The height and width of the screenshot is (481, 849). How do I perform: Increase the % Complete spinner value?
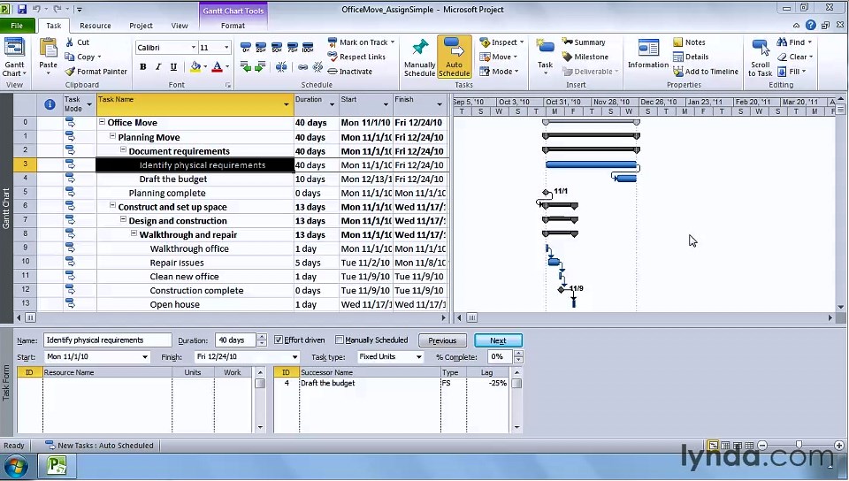point(519,354)
